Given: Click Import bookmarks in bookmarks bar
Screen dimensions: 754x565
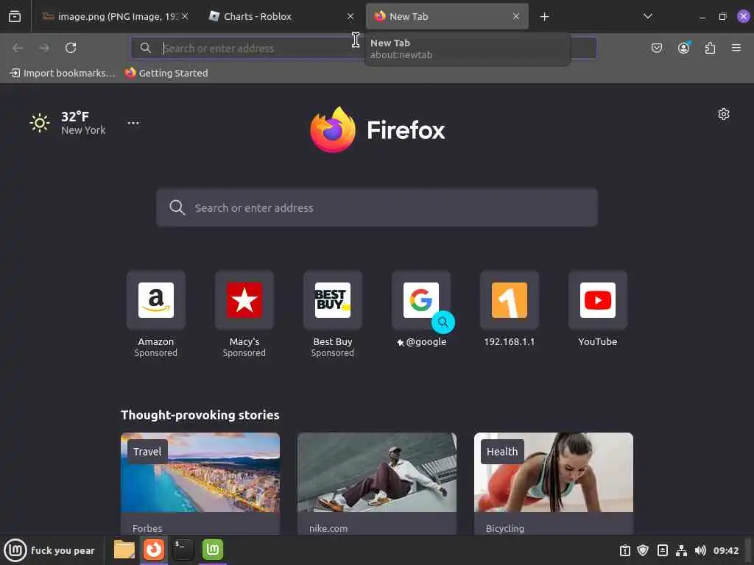Looking at the screenshot, I should coord(63,73).
